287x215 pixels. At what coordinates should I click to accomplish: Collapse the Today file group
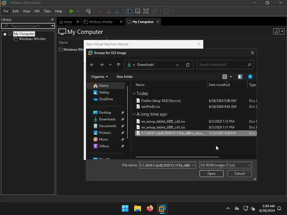pos(134,94)
